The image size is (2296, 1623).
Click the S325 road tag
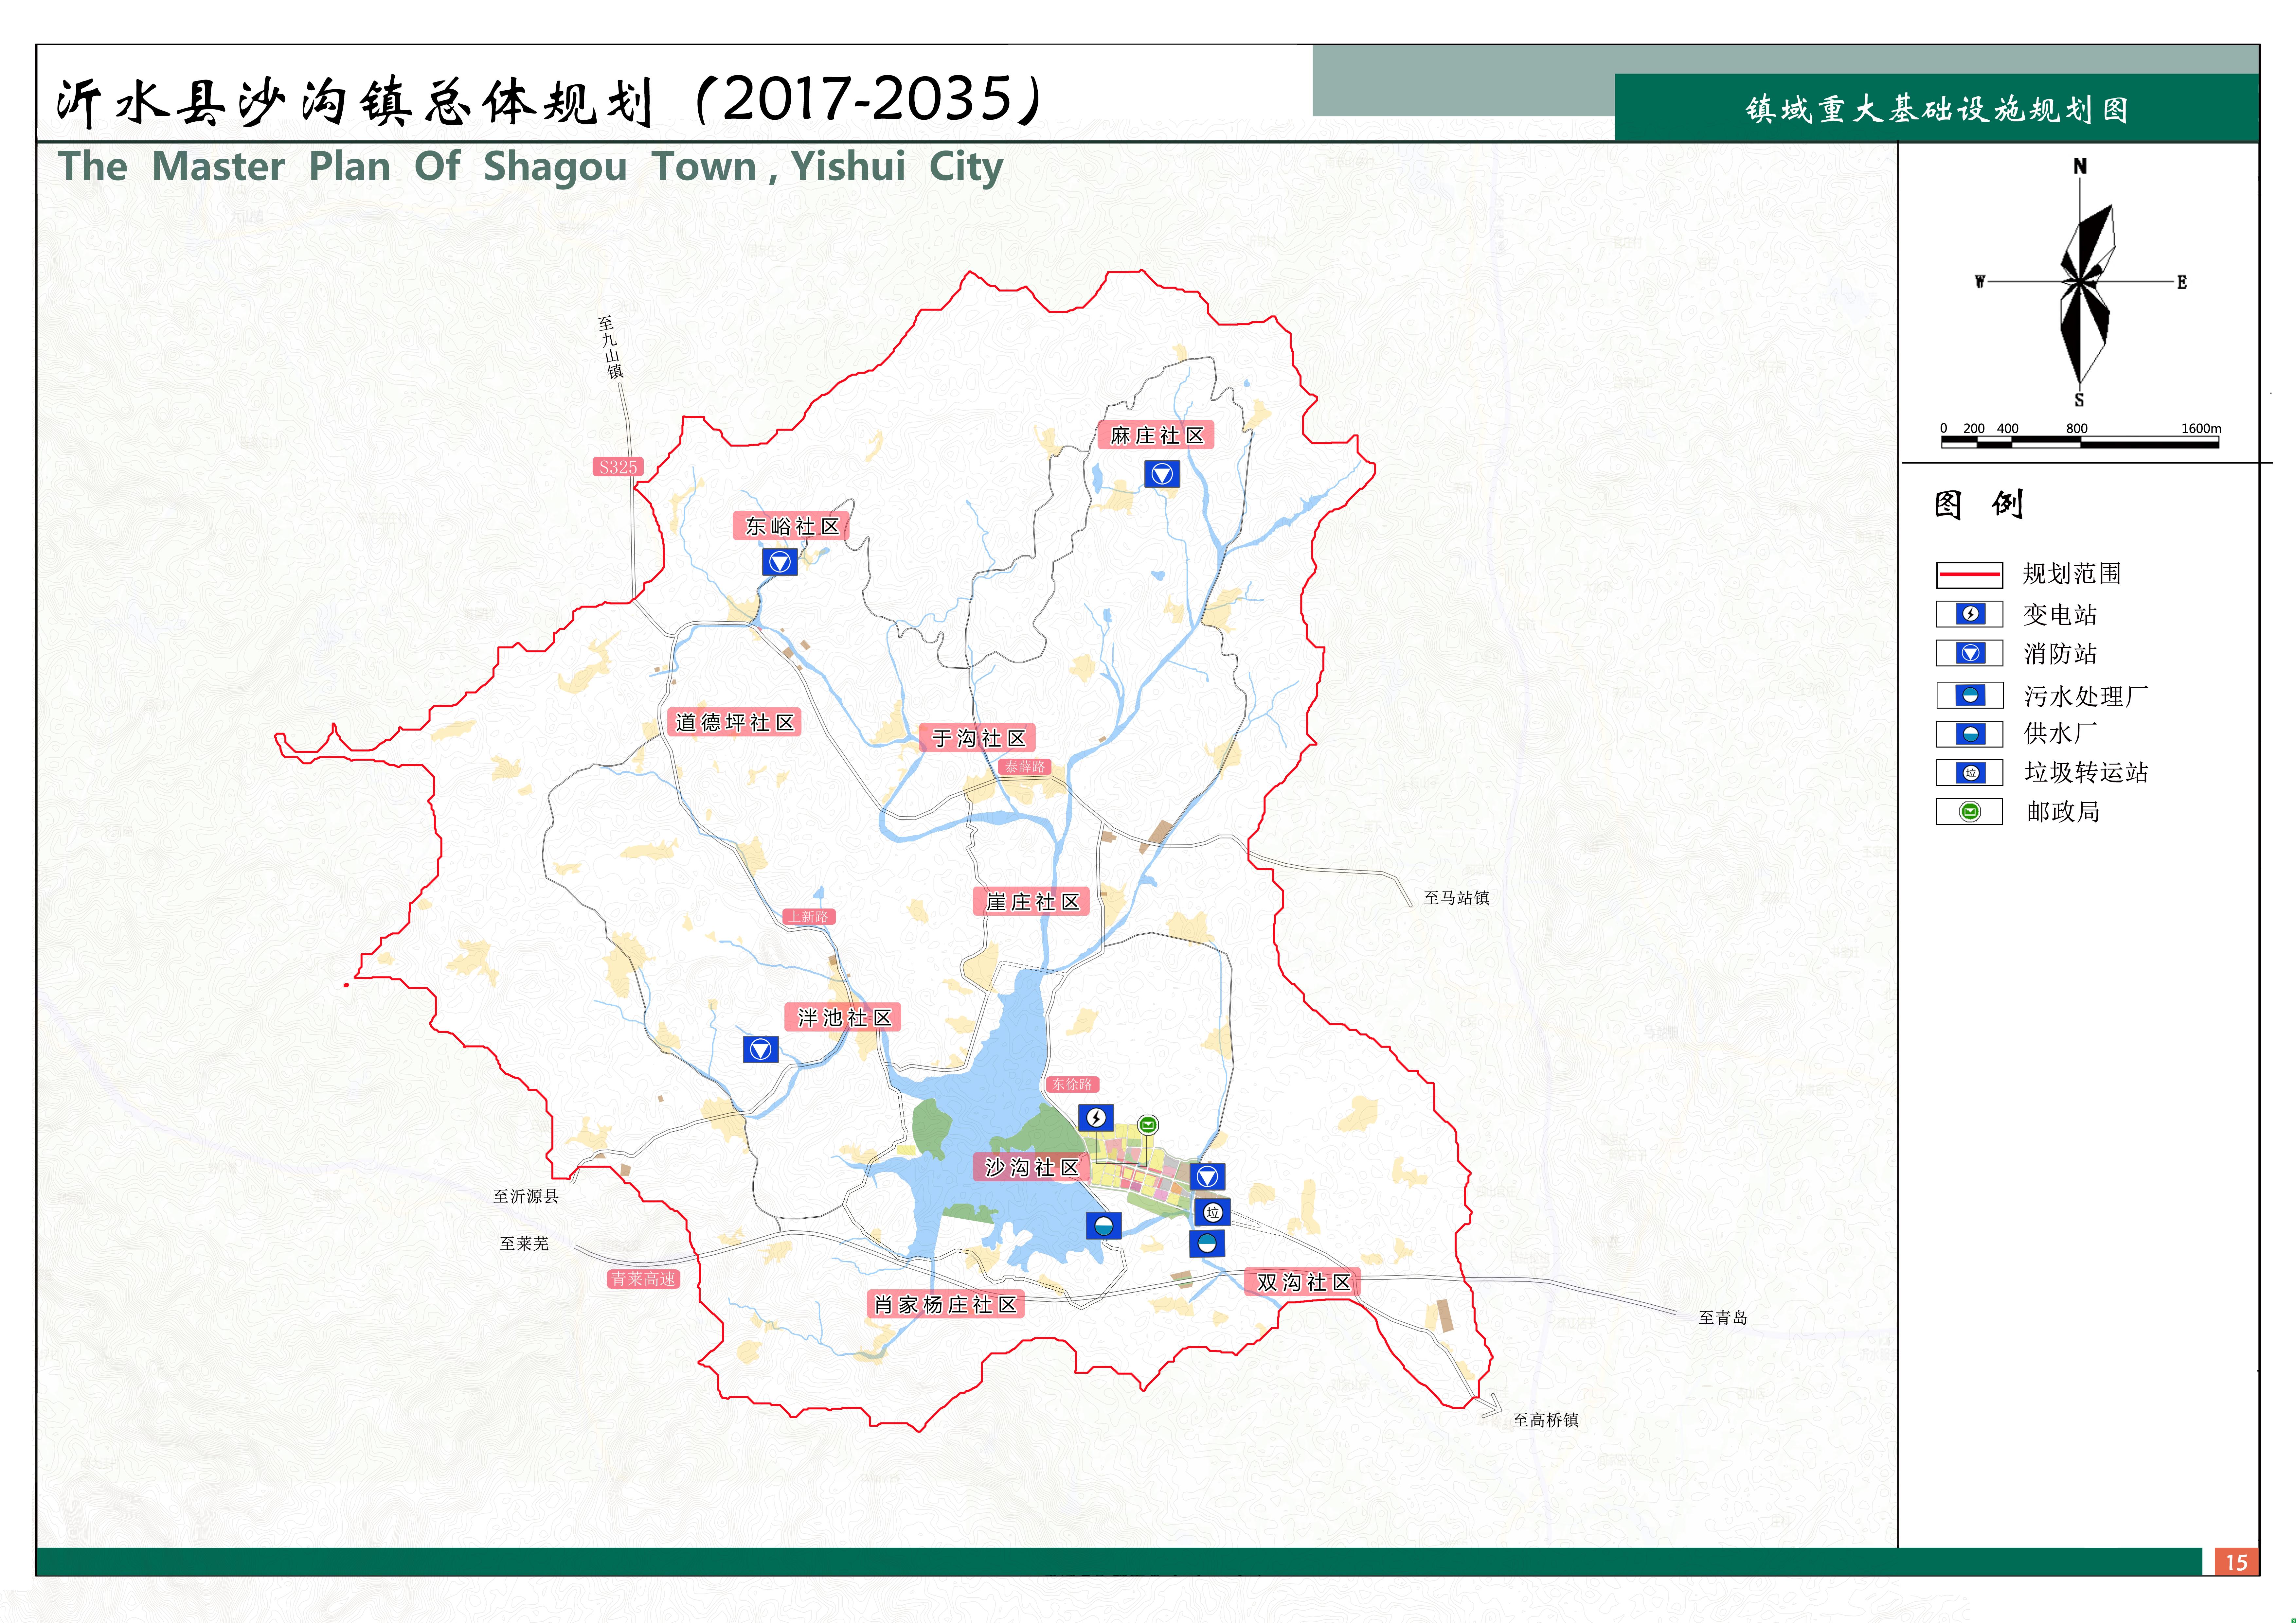point(618,467)
